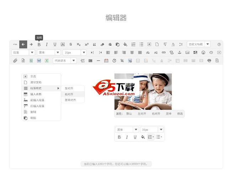
Task: Redo the edit with the forward arrow
Action: [x=31, y=44]
